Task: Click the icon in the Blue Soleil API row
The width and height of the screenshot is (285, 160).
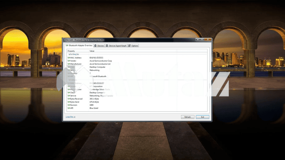Action: coord(69,108)
